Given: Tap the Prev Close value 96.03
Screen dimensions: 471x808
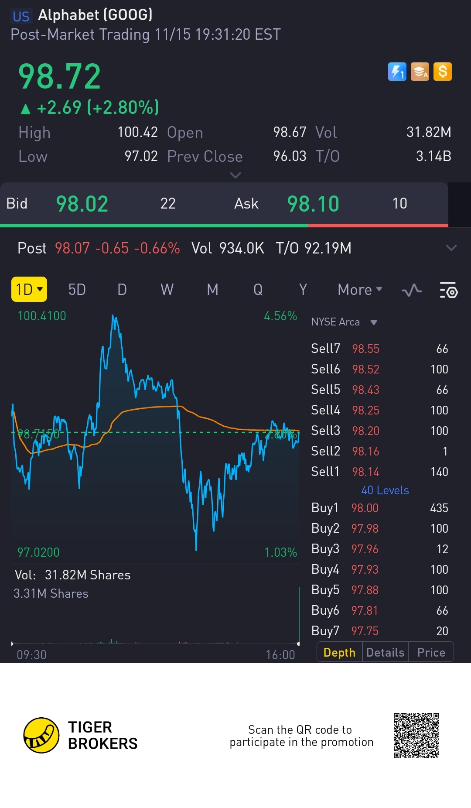Looking at the screenshot, I should pyautogui.click(x=290, y=156).
